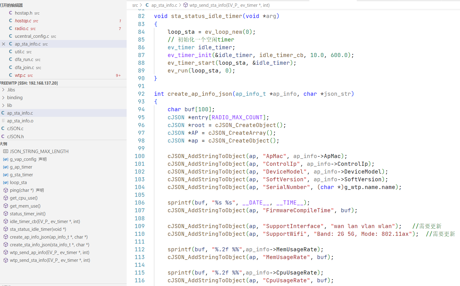460x286 pixels.
Task: Collapse the 打开的编辑器 section
Action: point(63,5)
